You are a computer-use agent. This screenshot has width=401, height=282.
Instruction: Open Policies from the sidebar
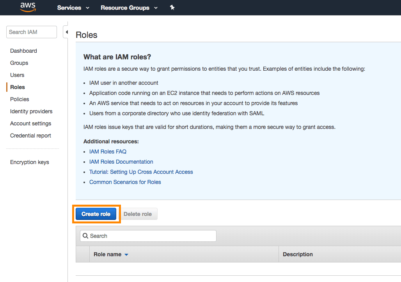pos(20,99)
